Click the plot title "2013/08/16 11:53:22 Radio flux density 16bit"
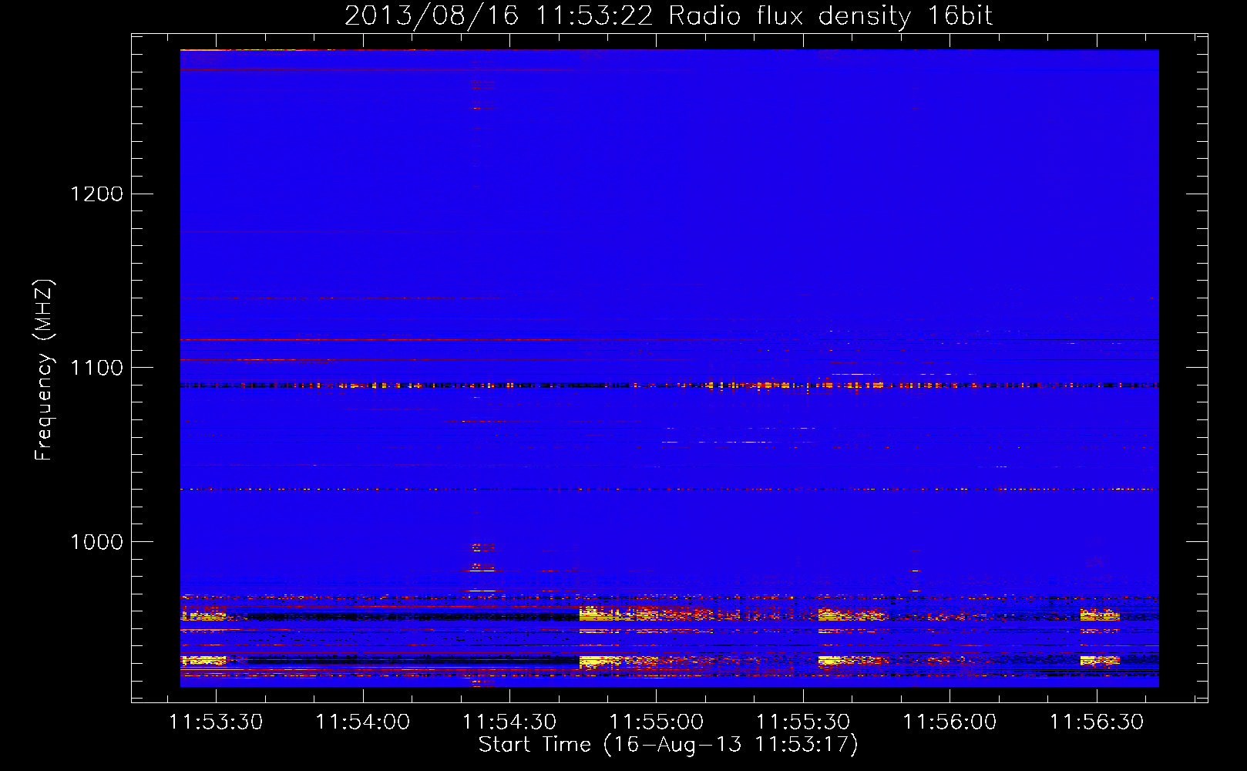The width and height of the screenshot is (1247, 771). (668, 16)
